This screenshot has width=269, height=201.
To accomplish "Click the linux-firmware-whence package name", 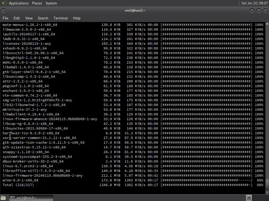I will pos(50,119).
